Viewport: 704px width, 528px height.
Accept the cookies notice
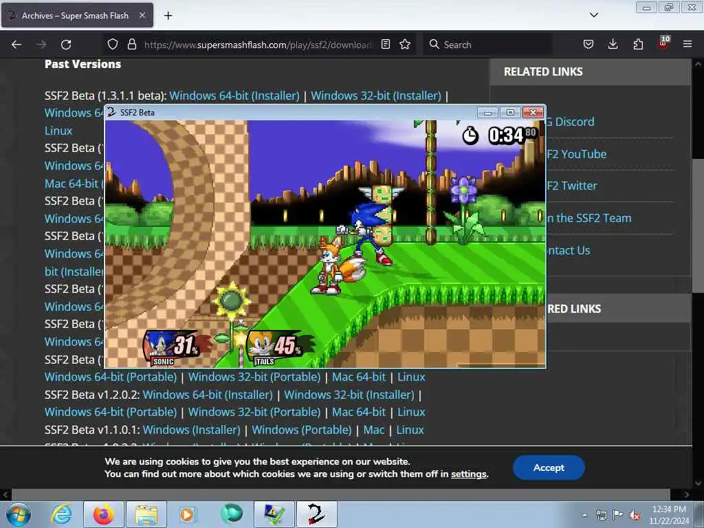point(549,467)
